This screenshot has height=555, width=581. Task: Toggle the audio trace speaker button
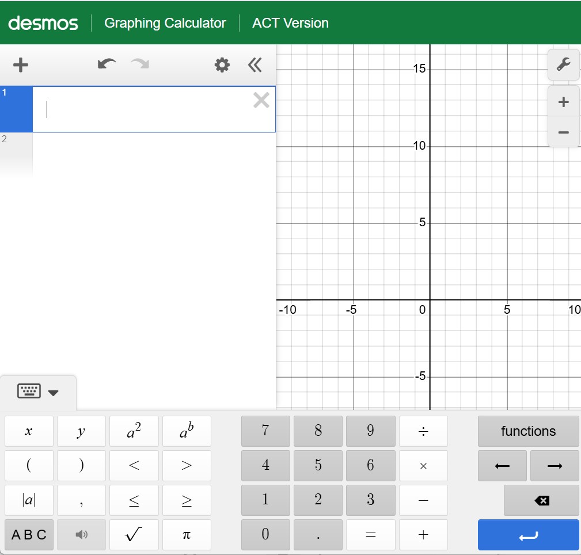82,535
